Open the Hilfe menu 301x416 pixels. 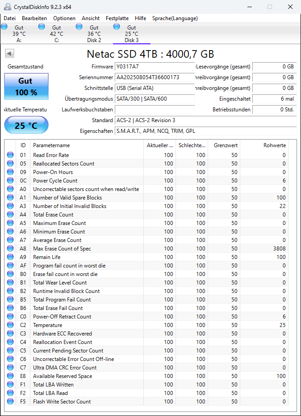(140, 18)
